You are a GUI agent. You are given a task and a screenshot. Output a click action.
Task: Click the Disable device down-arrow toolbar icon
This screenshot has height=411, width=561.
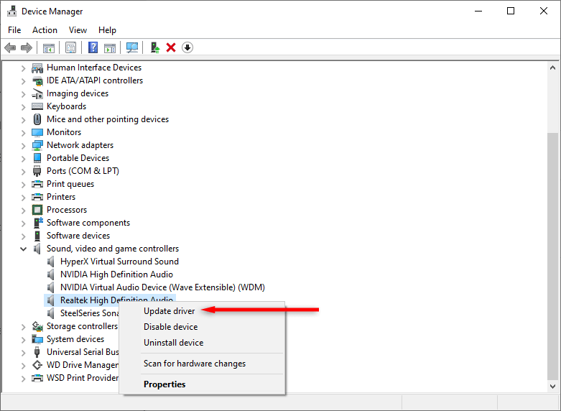pyautogui.click(x=187, y=47)
